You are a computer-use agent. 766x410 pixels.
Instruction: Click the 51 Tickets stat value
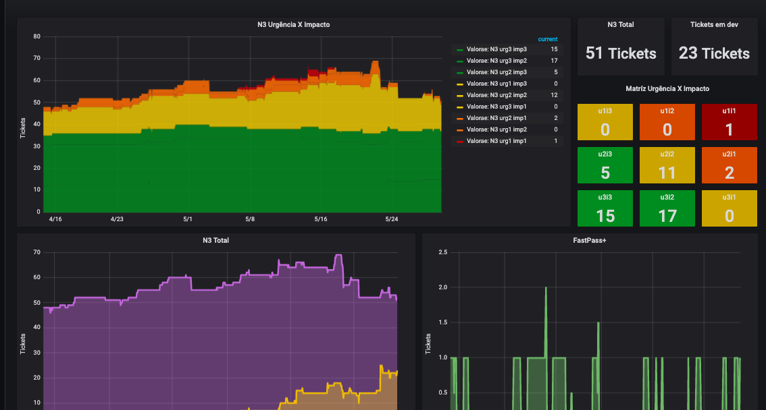pyautogui.click(x=621, y=53)
